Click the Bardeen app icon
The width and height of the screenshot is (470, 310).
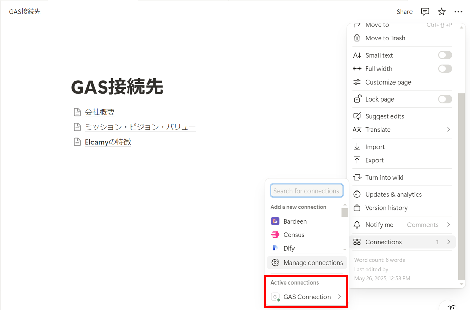tap(275, 221)
